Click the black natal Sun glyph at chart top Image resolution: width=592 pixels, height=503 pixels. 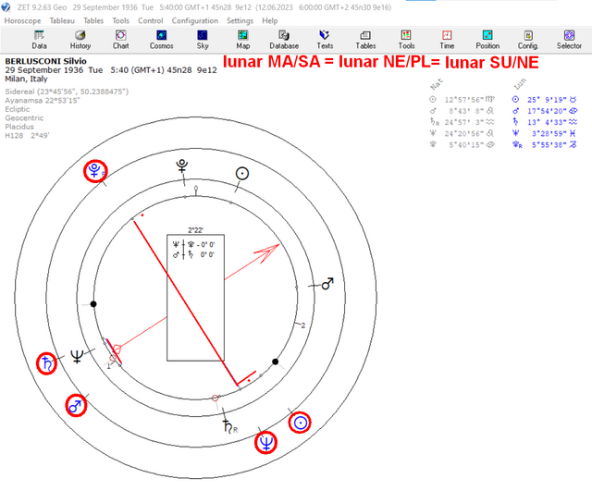click(x=242, y=174)
